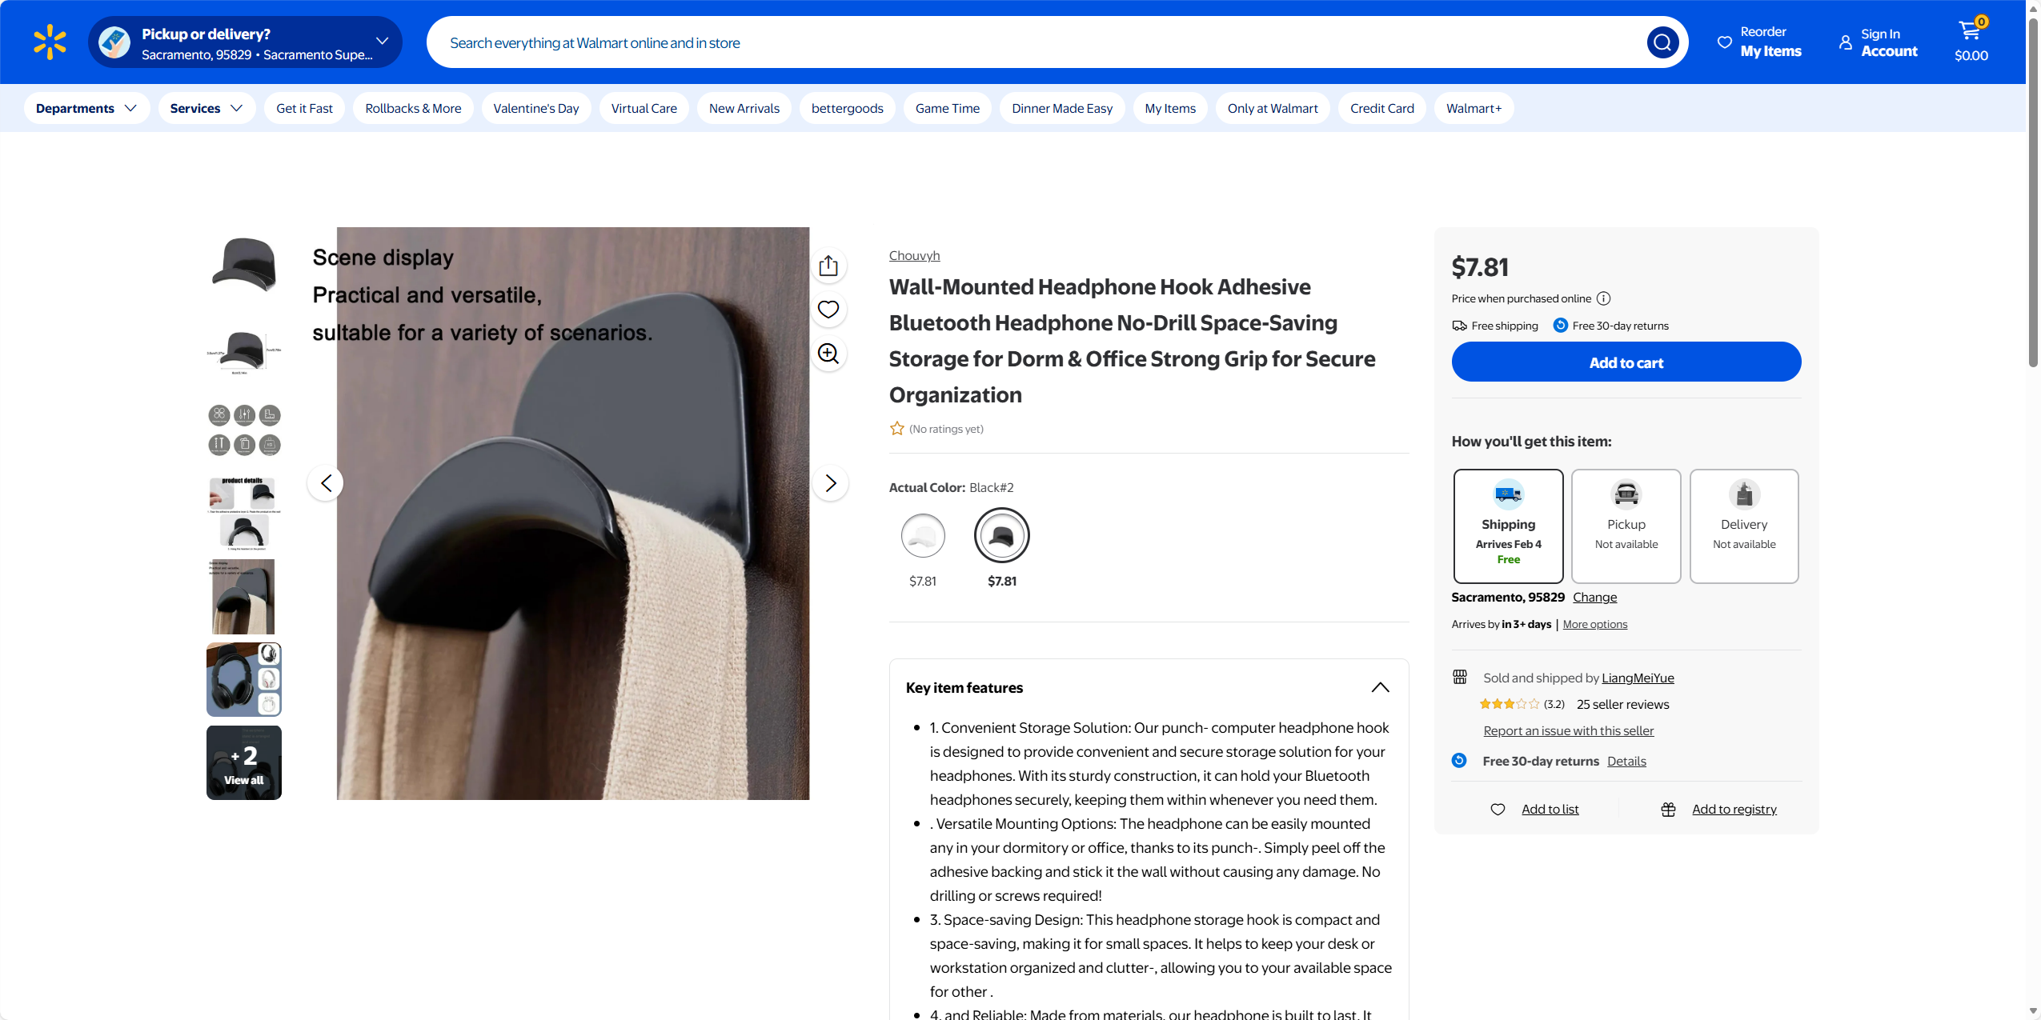Open the Rollbacks & More tab
The height and width of the screenshot is (1020, 2041).
(x=413, y=109)
